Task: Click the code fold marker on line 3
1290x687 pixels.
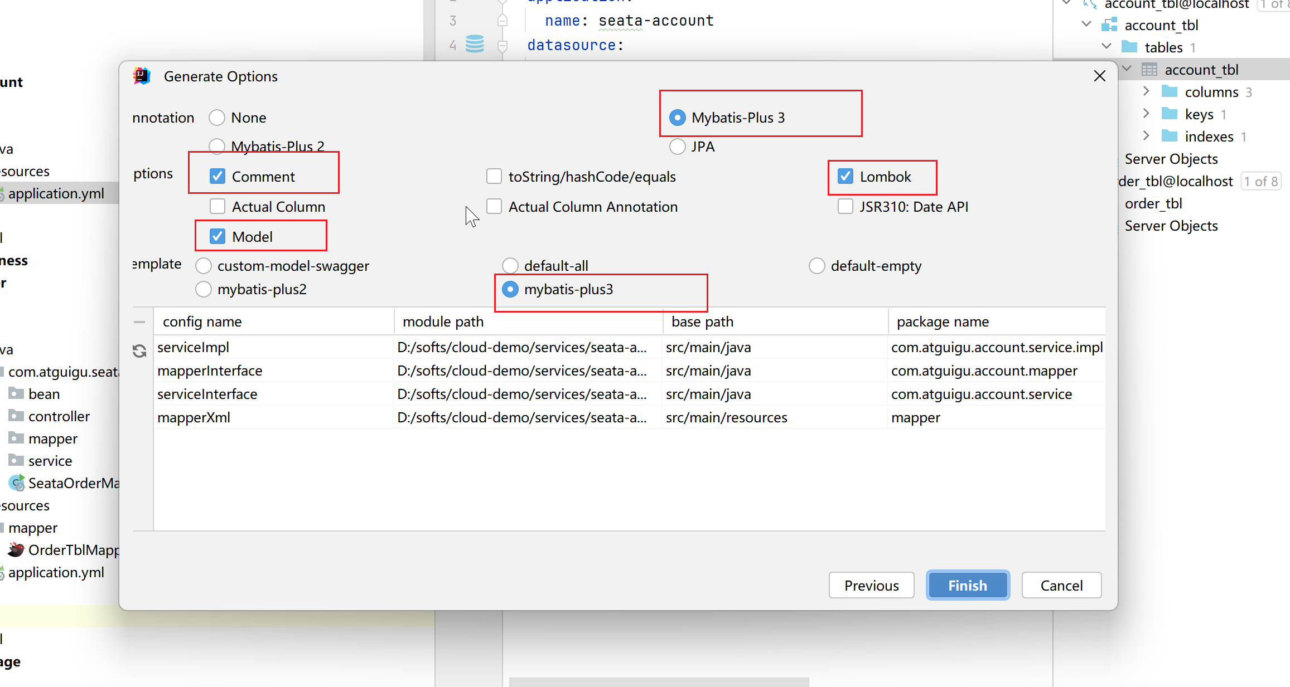Action: [502, 21]
